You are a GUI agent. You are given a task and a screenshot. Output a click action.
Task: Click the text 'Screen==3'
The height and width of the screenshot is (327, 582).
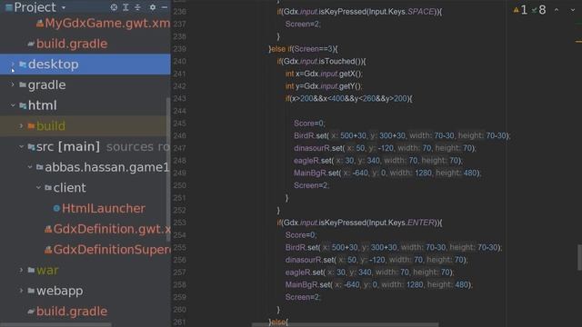(x=313, y=49)
